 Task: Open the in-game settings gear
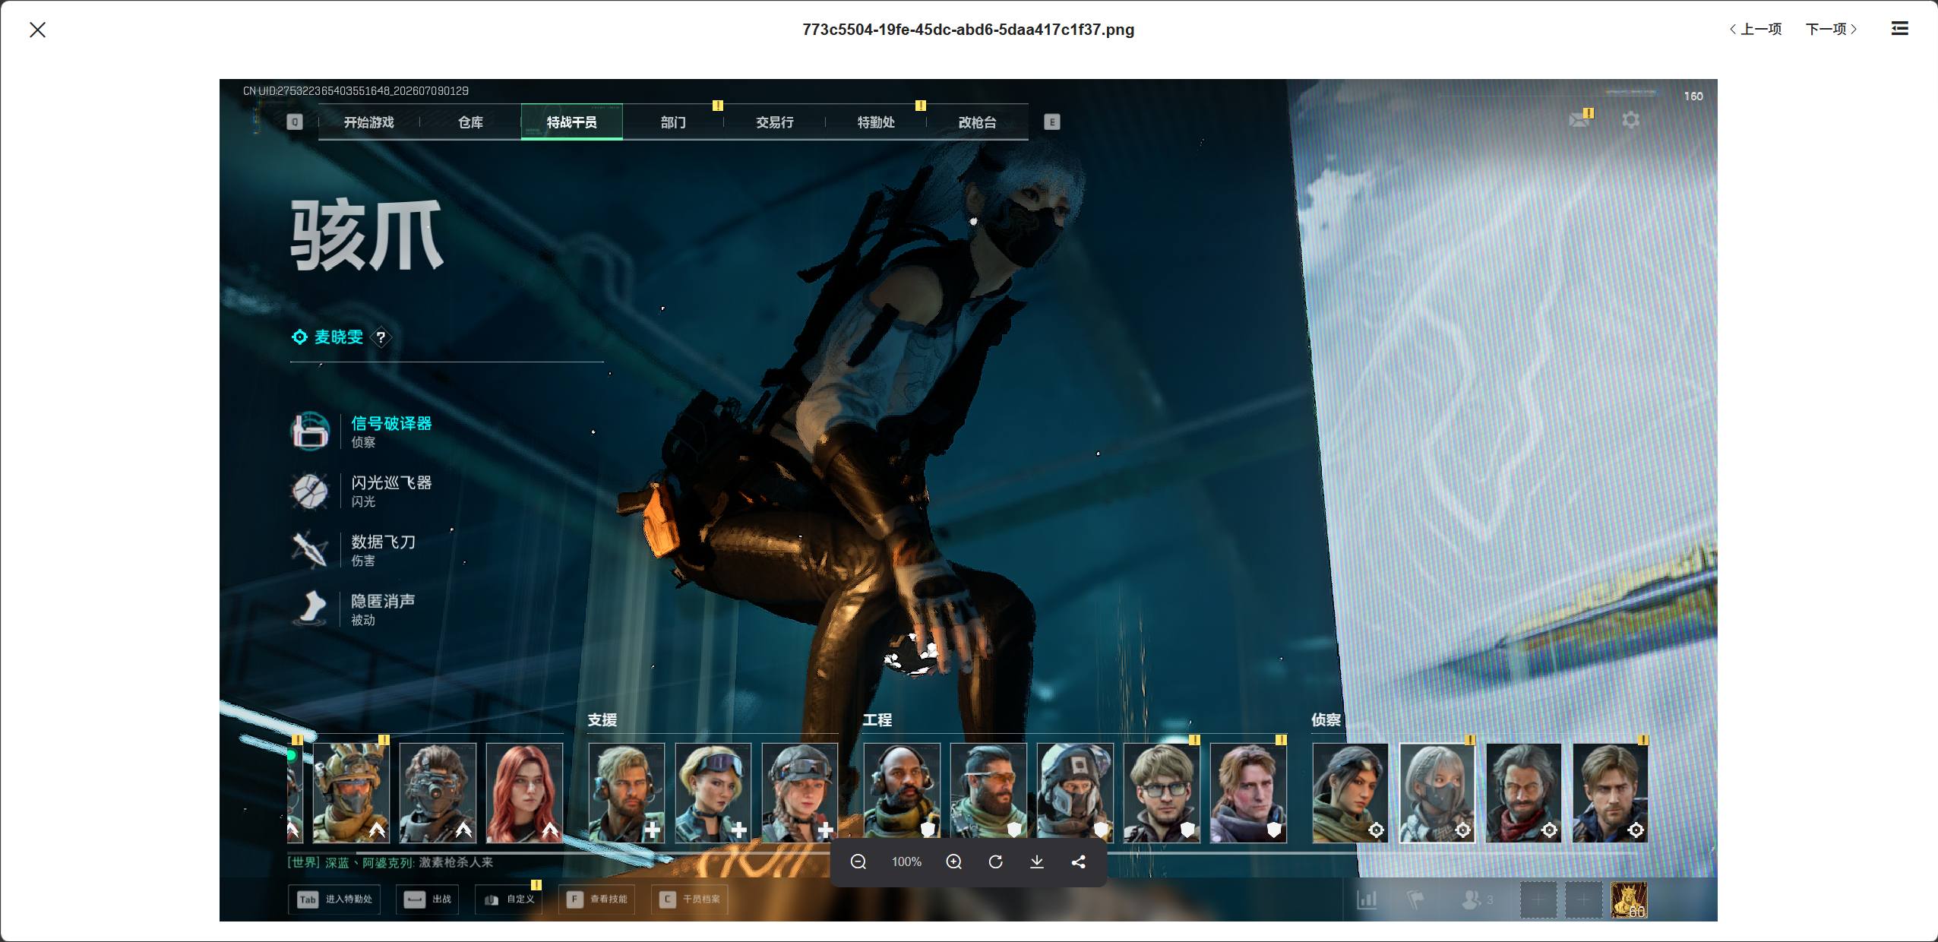click(1630, 120)
